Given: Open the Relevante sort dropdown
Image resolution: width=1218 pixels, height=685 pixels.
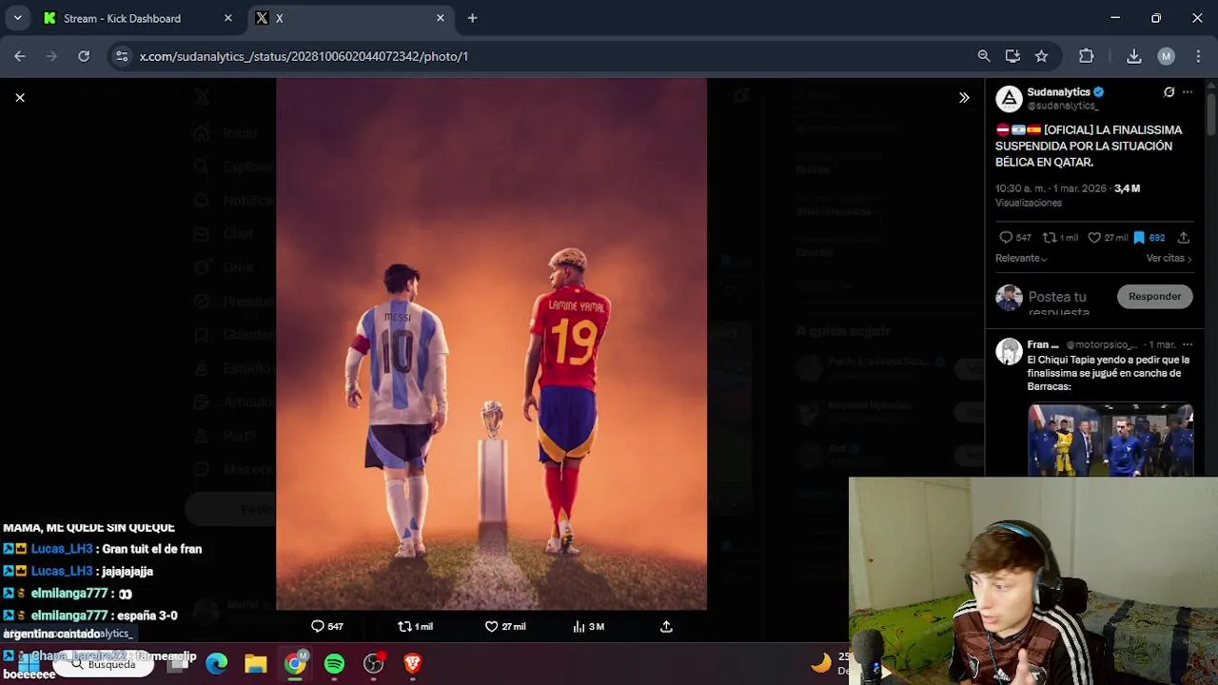Looking at the screenshot, I should 1021,259.
